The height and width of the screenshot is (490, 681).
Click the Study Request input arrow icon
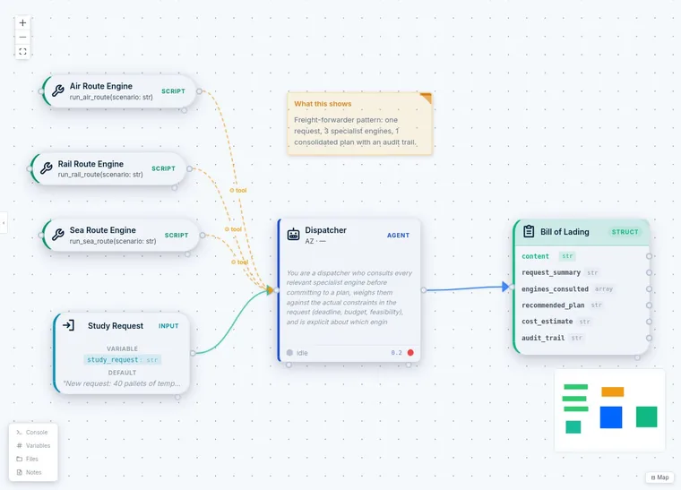(x=69, y=325)
